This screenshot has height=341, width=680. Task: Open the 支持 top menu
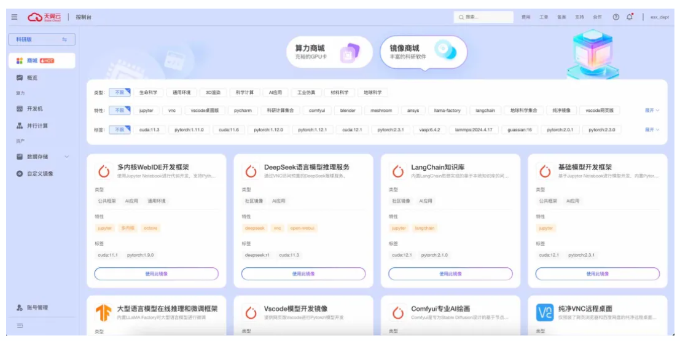pyautogui.click(x=579, y=17)
